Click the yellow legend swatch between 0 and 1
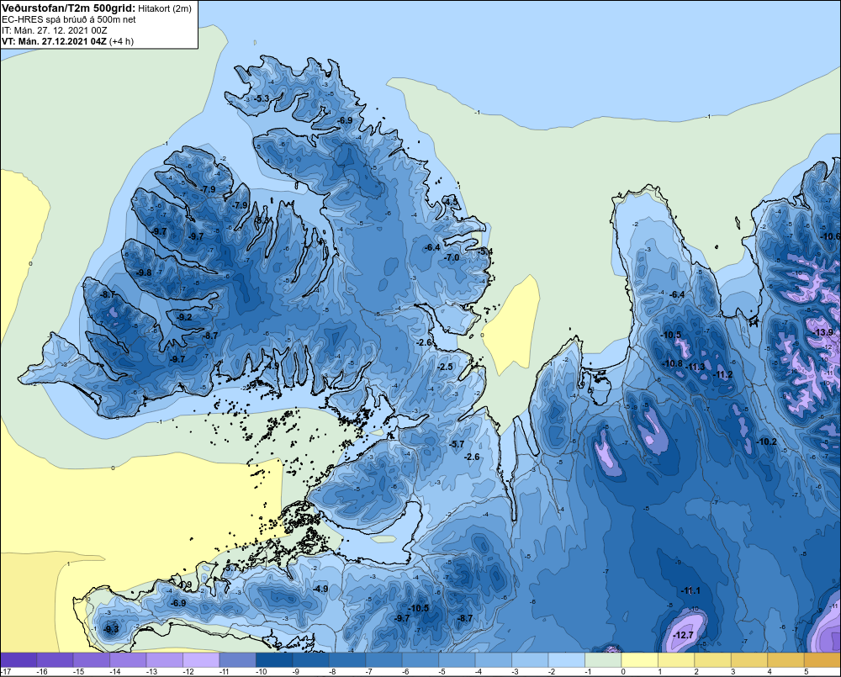Viewport: 841px width, 677px height. tap(639, 660)
